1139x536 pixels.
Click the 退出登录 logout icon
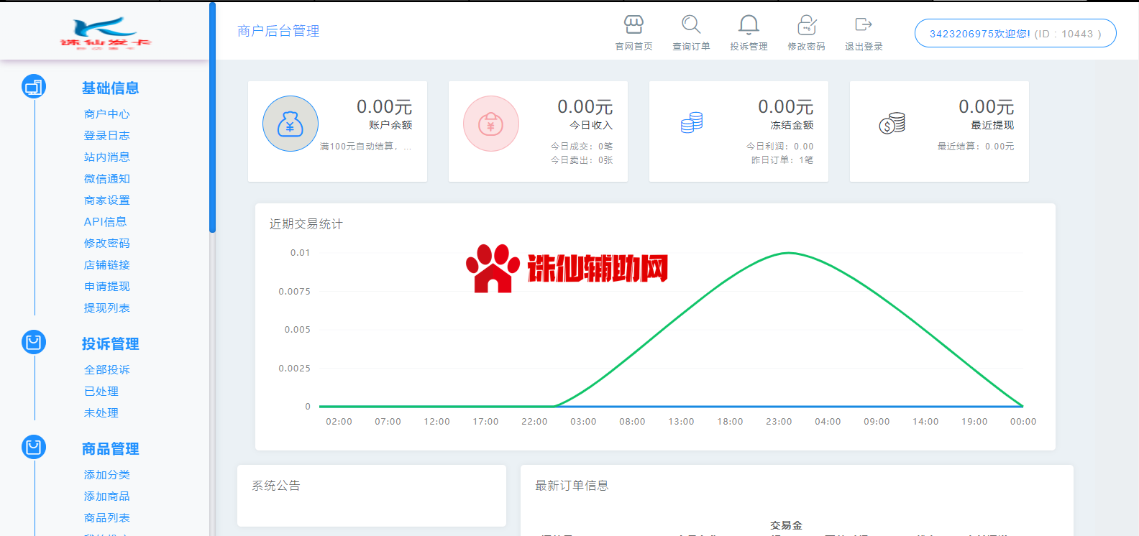[x=864, y=25]
